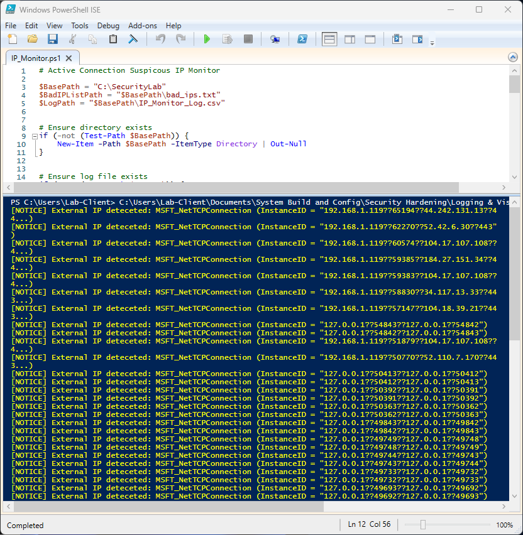Click the Undo toolbar icon
Image resolution: width=523 pixels, height=535 pixels.
[x=160, y=39]
